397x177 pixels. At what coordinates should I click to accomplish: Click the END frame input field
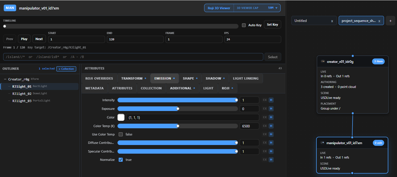(x=135, y=39)
